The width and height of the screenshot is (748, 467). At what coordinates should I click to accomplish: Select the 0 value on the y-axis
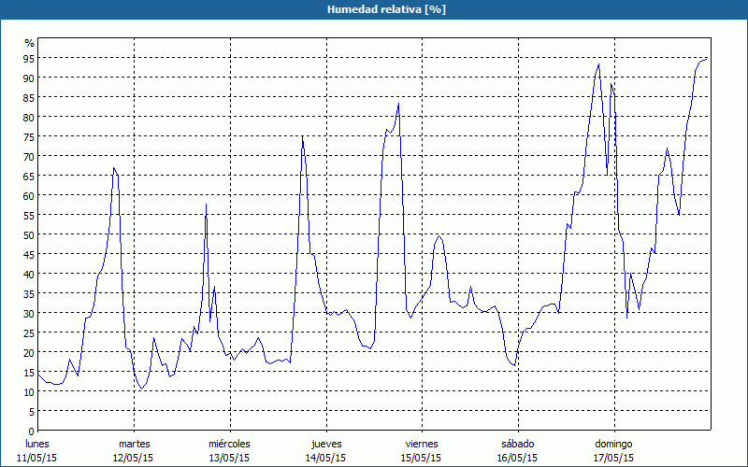coord(31,431)
